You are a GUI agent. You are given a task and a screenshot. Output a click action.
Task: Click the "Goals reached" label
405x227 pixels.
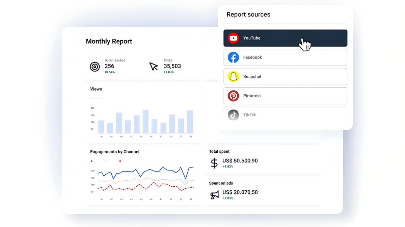click(x=115, y=61)
